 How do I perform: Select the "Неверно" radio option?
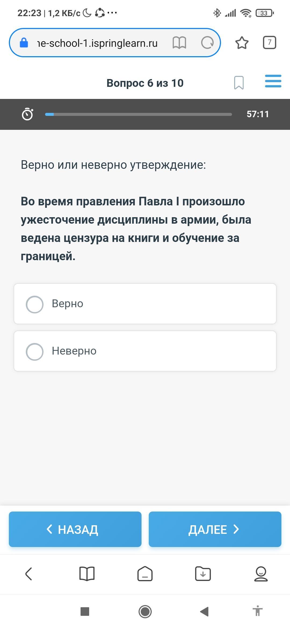pos(145,351)
